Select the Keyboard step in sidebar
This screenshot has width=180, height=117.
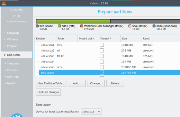13,70
